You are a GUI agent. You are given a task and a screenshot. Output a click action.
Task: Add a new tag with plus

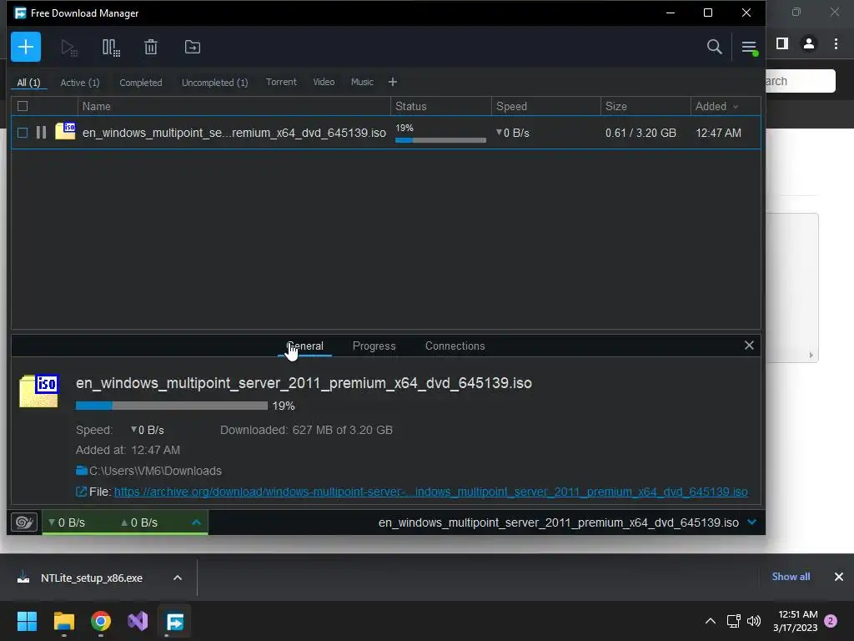click(393, 82)
